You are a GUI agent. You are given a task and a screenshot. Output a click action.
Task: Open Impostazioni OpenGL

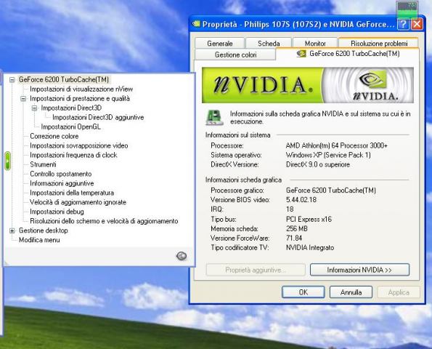(x=71, y=127)
